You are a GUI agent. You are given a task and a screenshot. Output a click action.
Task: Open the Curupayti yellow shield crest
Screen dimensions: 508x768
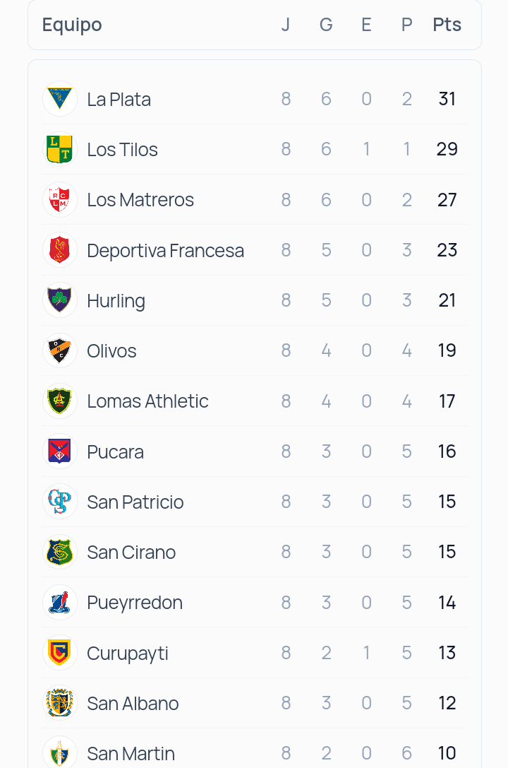coord(60,653)
